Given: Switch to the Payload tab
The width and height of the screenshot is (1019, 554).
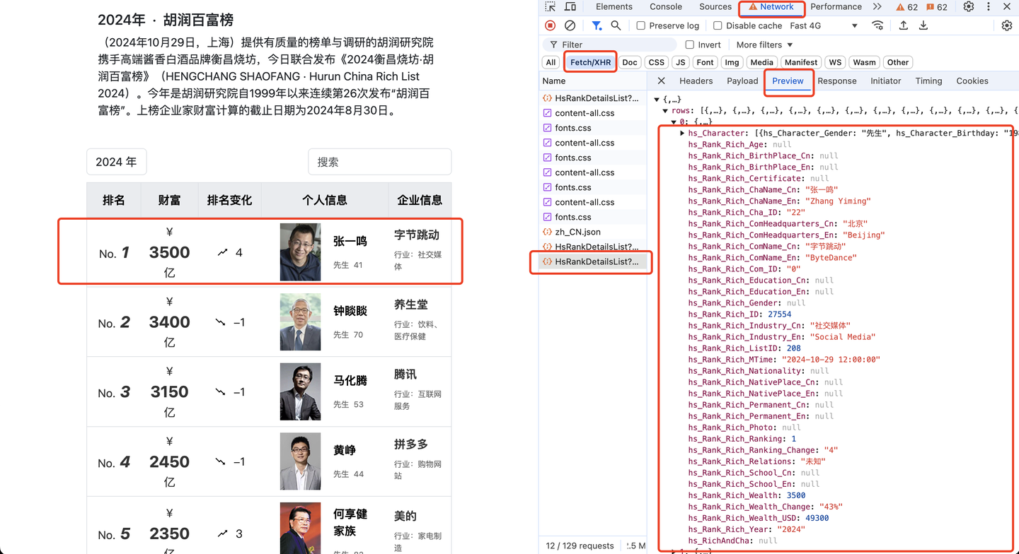Looking at the screenshot, I should pyautogui.click(x=742, y=81).
